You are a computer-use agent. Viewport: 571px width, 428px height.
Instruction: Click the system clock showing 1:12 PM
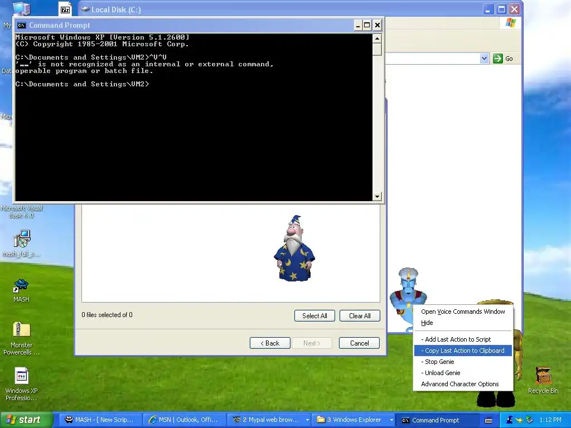(550, 420)
